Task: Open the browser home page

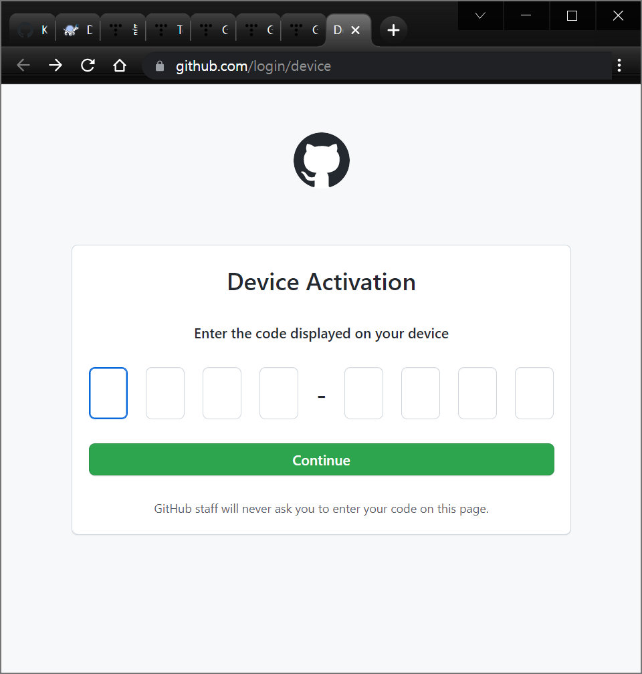Action: click(120, 66)
